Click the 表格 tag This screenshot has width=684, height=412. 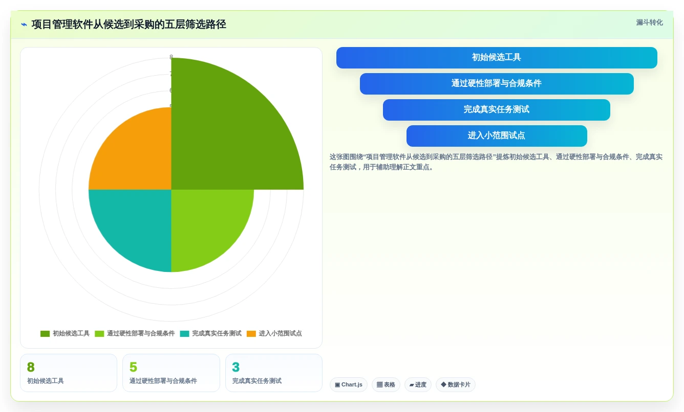[x=386, y=385]
